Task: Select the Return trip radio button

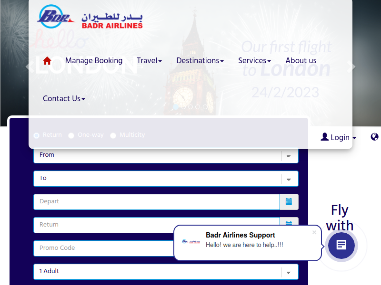Action: pos(37,135)
